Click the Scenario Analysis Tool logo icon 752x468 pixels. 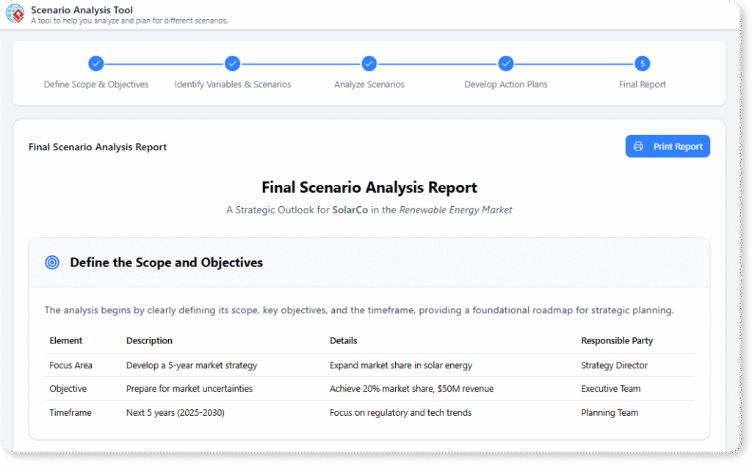click(15, 13)
